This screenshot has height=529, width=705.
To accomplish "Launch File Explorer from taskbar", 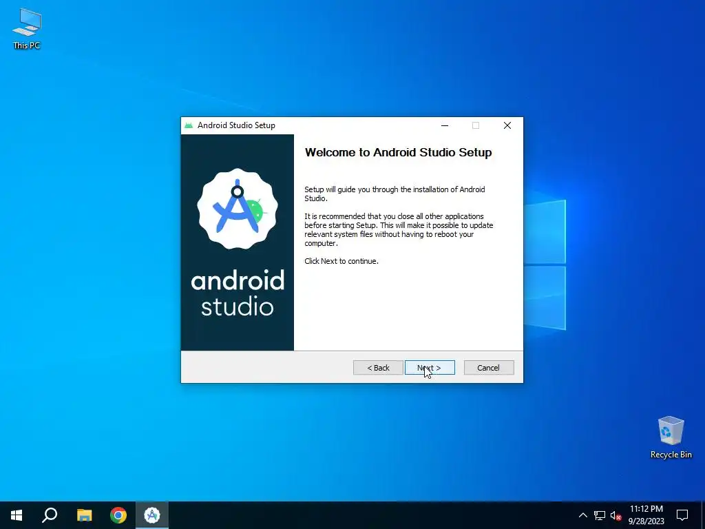I will [84, 515].
